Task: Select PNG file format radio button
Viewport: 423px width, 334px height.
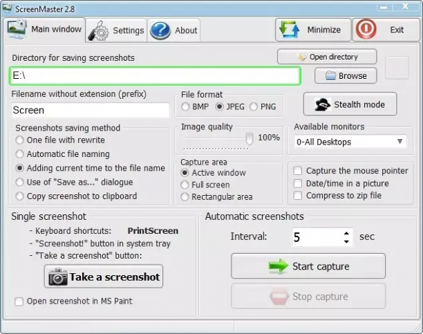Action: 253,106
